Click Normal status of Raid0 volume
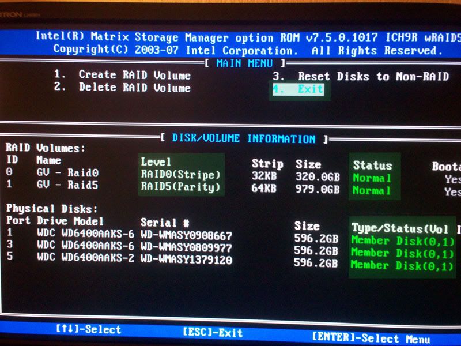461x346 pixels. [372, 178]
